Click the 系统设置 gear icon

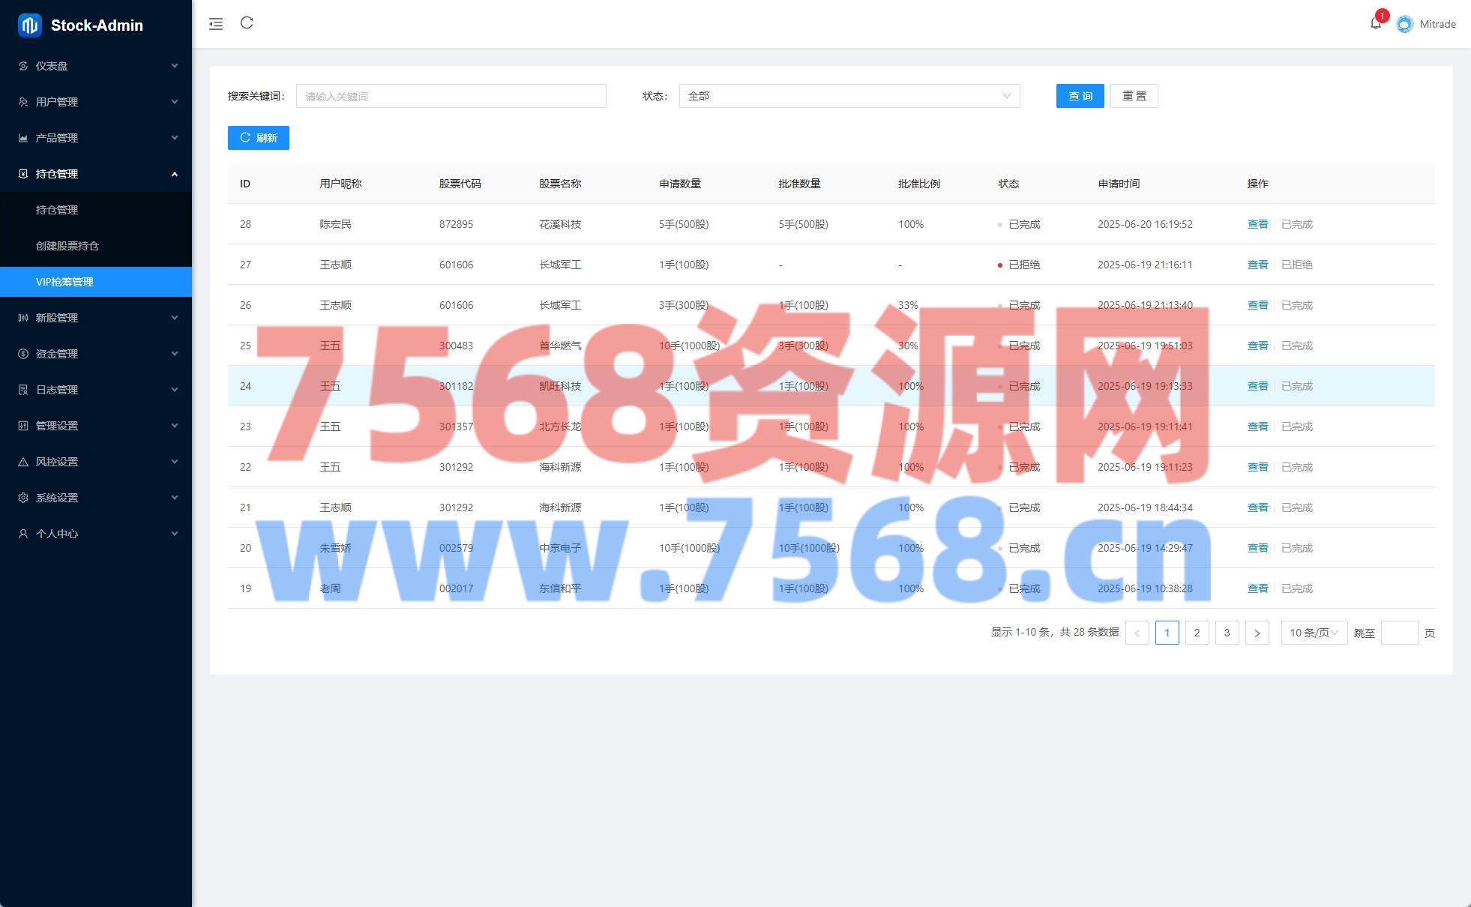23,498
